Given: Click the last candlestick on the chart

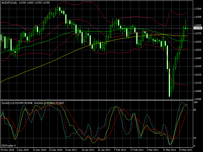Looking at the screenshot, I should coord(188,28).
